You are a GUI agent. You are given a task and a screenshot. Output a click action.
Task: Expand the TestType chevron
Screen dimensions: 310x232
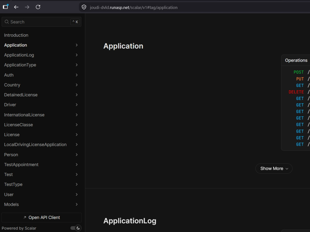tap(77, 184)
